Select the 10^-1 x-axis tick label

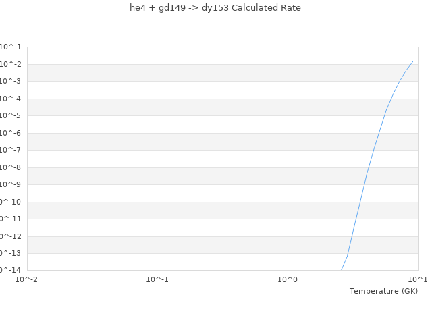(x=157, y=279)
